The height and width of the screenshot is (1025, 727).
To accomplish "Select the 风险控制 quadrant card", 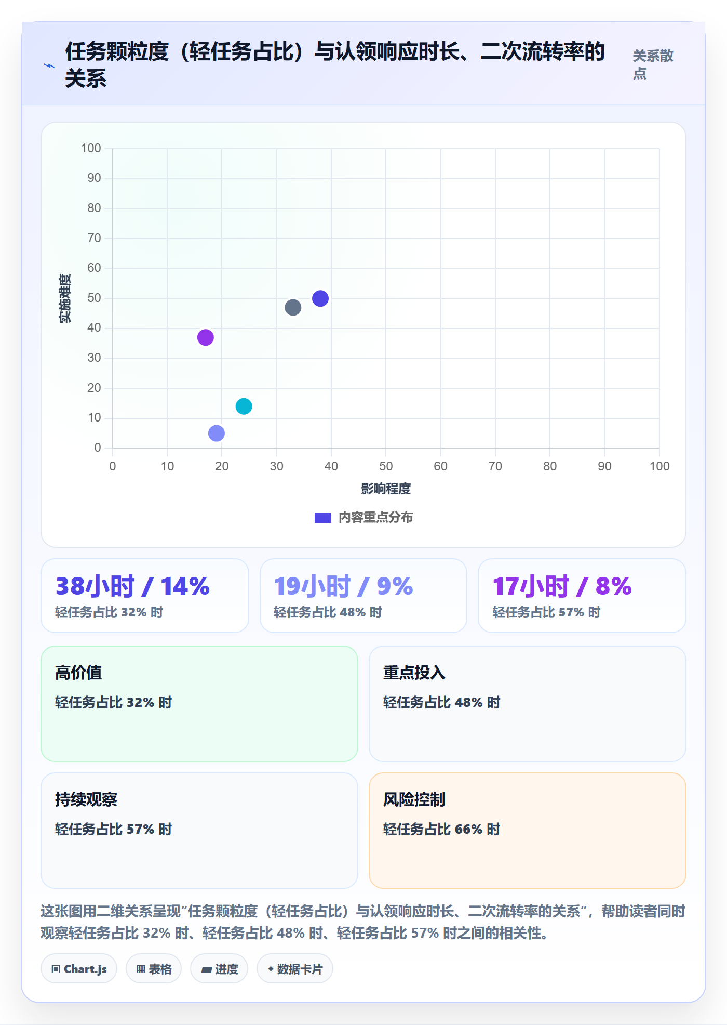I will [x=528, y=831].
